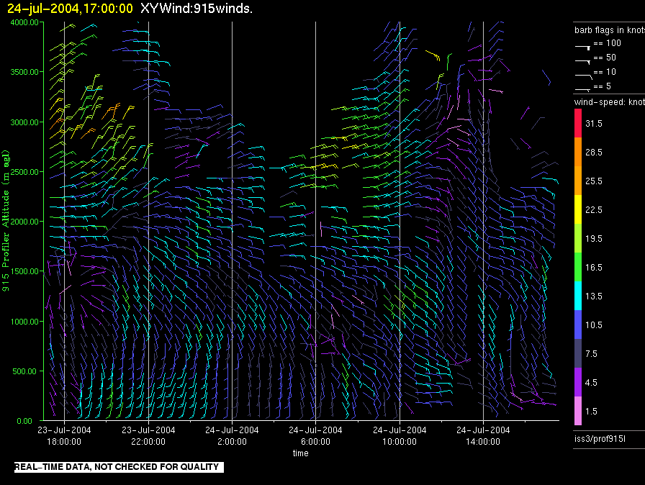Click the 24-Jul-2004 6:00:00 time label

click(x=315, y=435)
